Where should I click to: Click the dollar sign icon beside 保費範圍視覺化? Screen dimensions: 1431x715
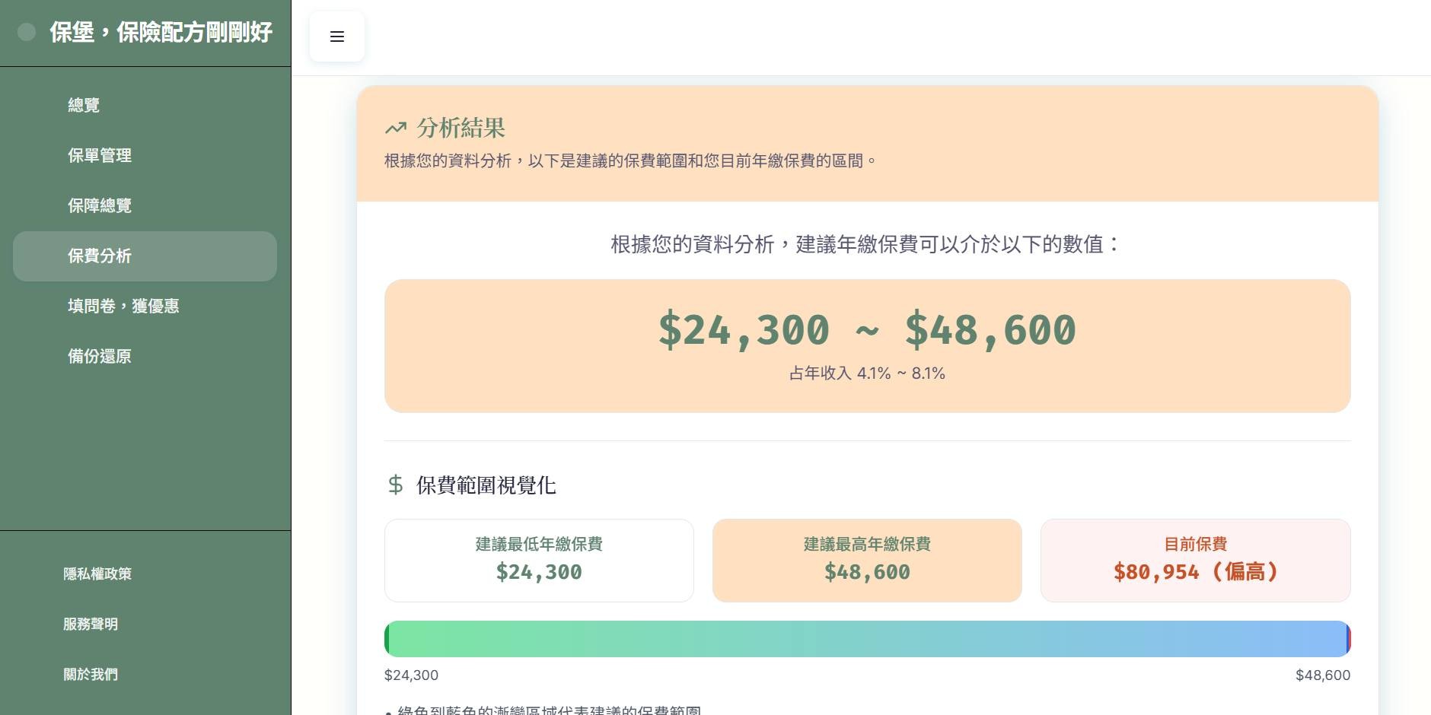coord(395,485)
